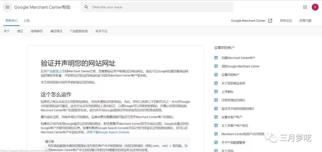Viewport: 322px width, 152px height.
Task: Click the external link icon beside Google Merchant Center
Action: pyautogui.click(x=270, y=21)
